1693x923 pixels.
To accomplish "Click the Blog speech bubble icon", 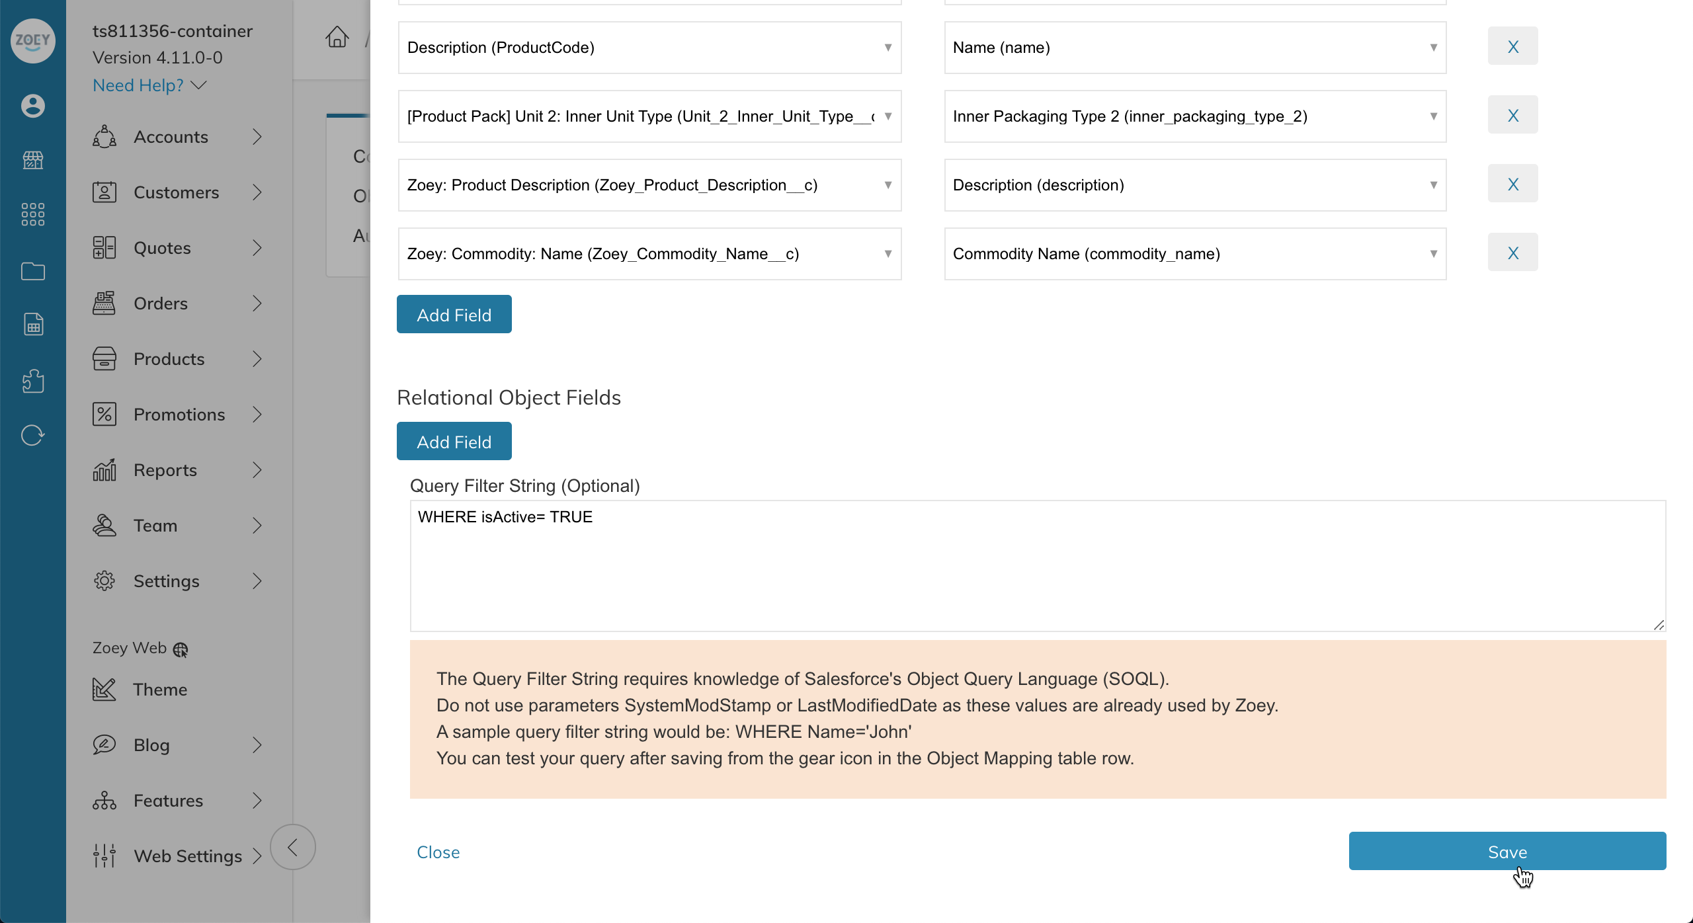I will coord(104,745).
